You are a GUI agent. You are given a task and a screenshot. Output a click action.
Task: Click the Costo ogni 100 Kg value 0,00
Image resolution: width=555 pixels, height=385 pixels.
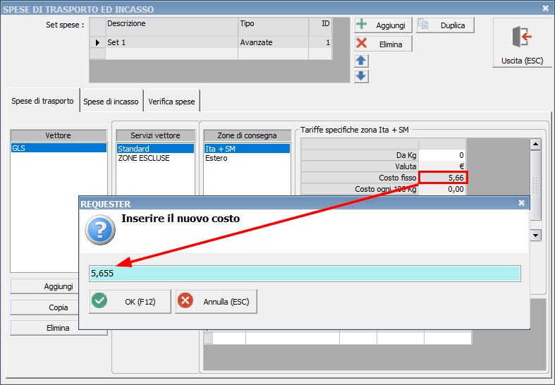[442, 189]
